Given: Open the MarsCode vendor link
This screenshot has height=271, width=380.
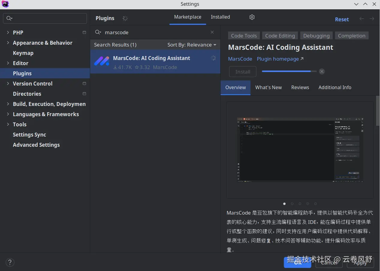Looking at the screenshot, I should point(240,59).
